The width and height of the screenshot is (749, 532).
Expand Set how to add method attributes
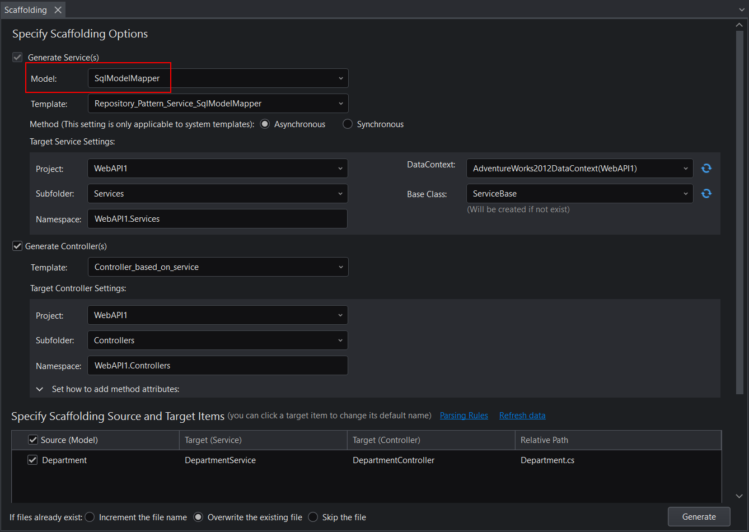40,389
